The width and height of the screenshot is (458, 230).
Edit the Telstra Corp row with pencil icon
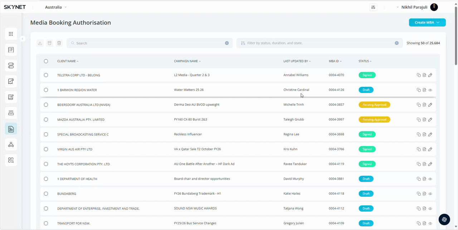tap(430, 75)
